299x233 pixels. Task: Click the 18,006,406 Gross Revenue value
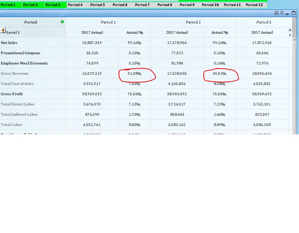(x=262, y=73)
